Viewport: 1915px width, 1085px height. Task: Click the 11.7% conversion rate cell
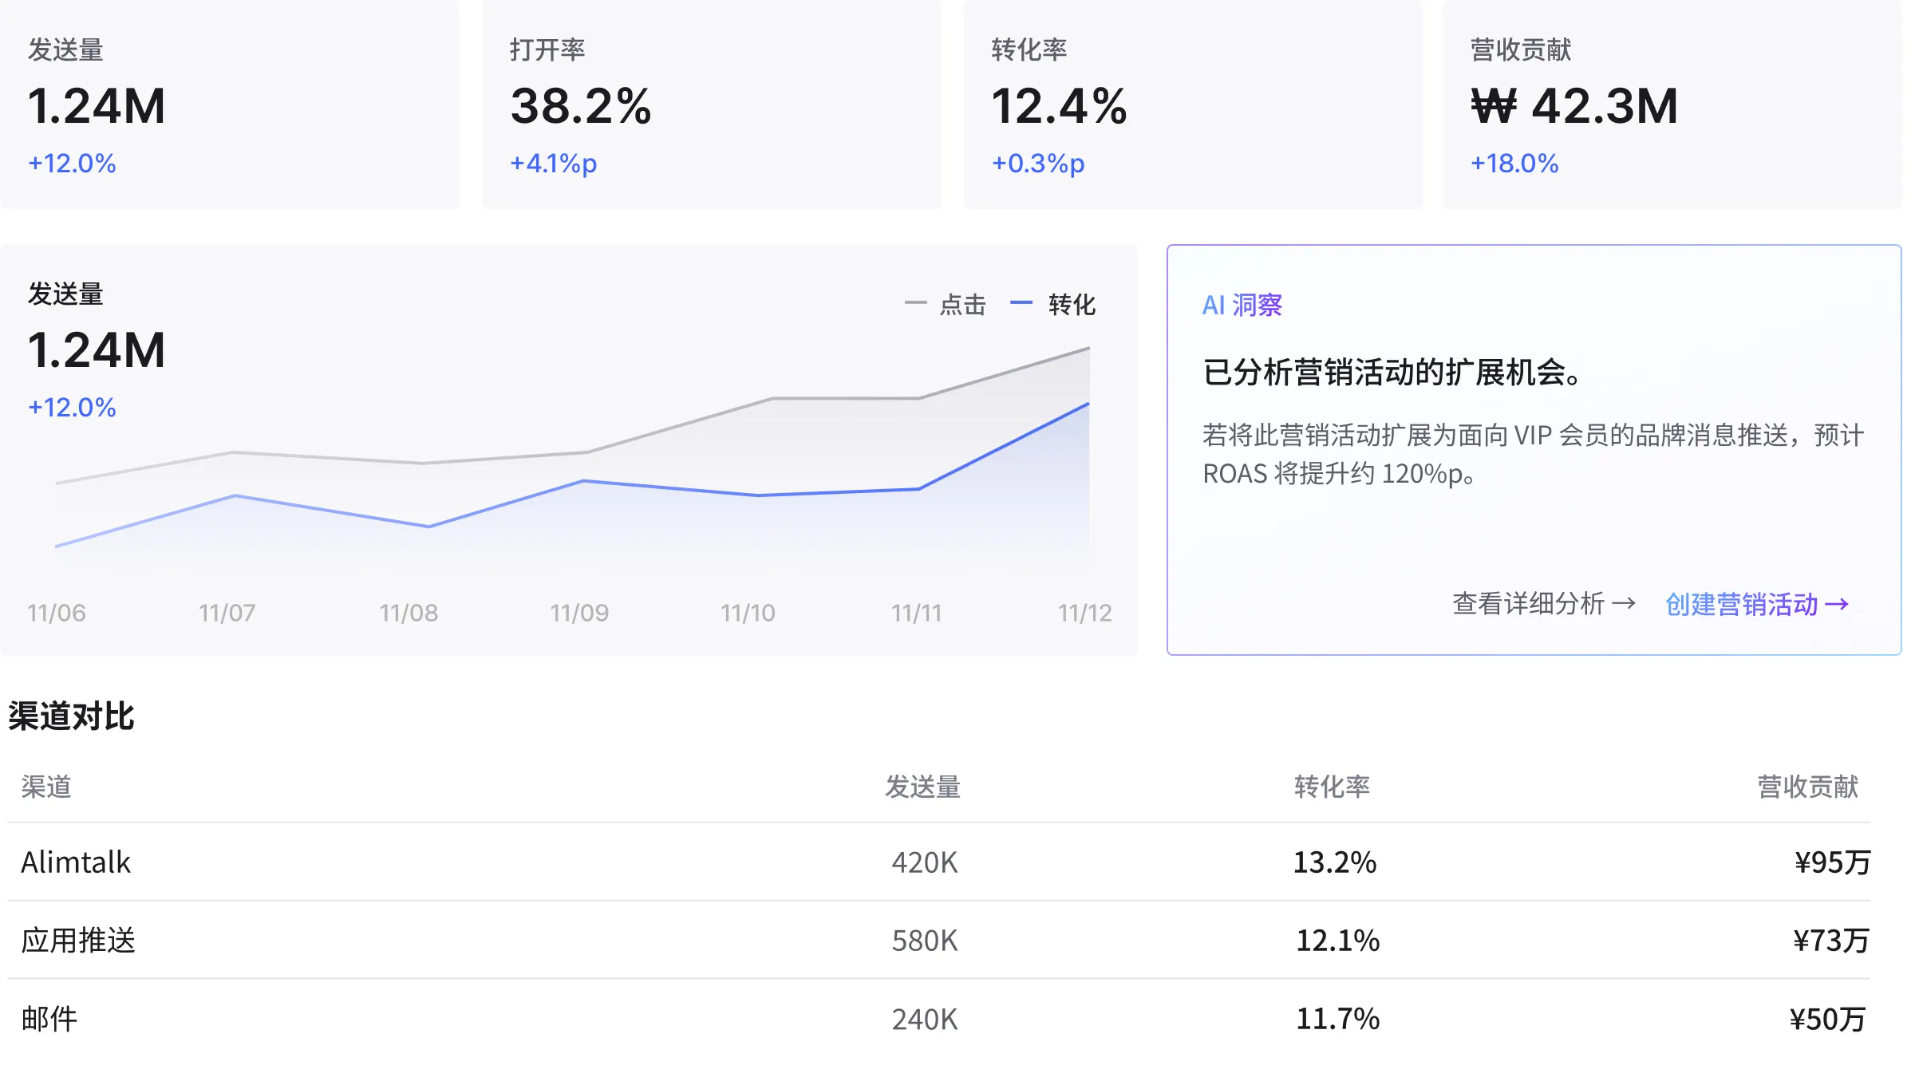1337,1019
